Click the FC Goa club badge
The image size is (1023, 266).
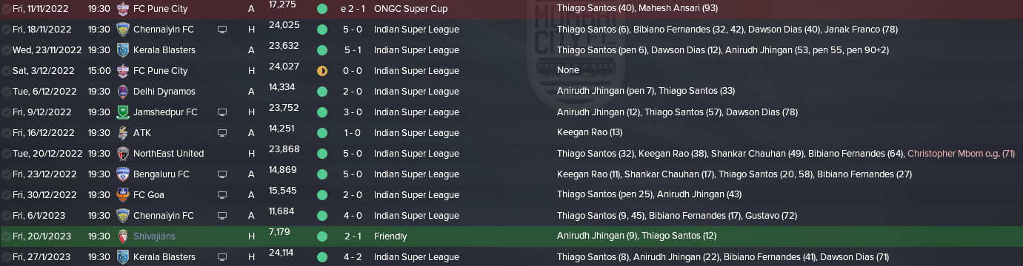(123, 195)
